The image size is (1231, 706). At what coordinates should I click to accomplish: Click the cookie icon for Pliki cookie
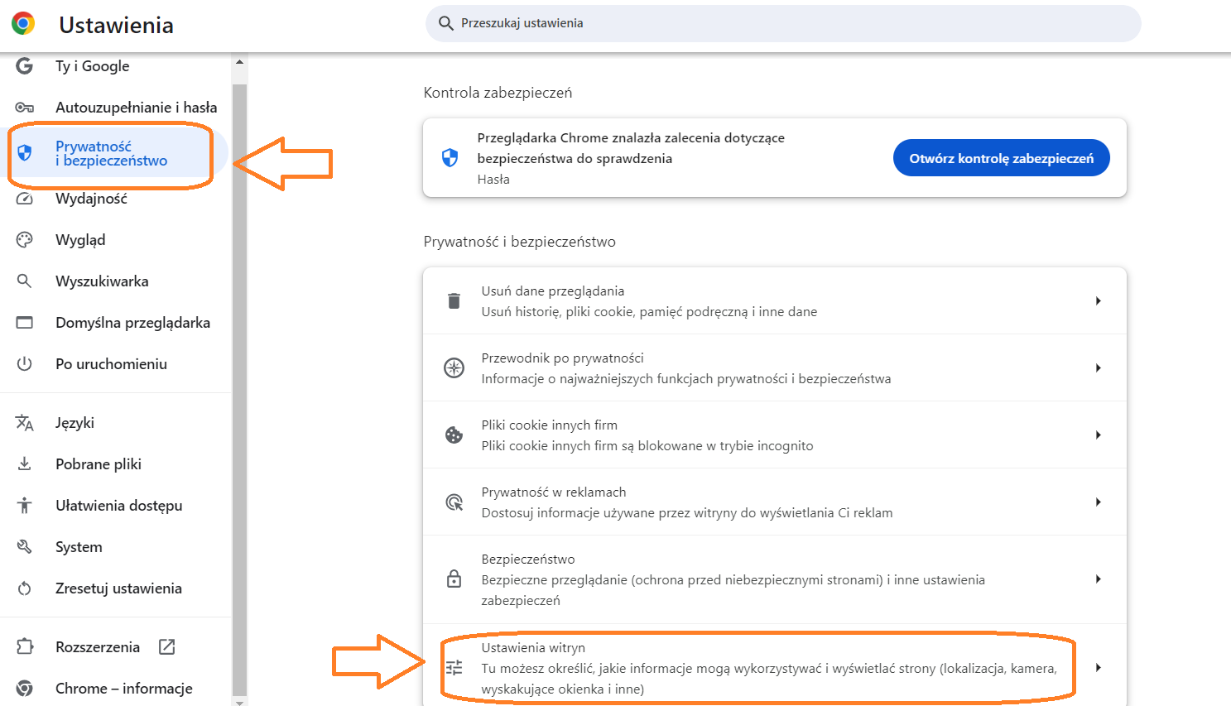click(x=454, y=435)
